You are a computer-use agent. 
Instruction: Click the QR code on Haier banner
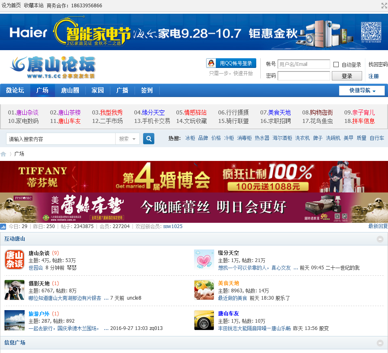(x=371, y=31)
